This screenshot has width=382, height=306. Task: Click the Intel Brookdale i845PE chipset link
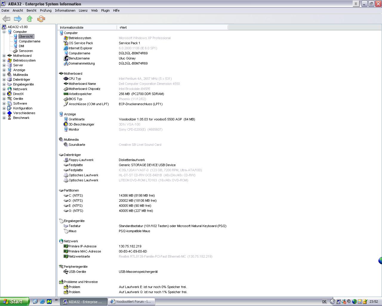(135, 89)
